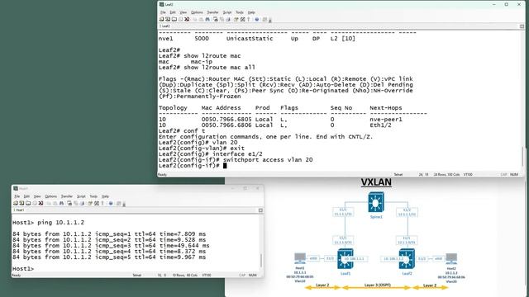Click Connect icon in Leaf2 window toolbar
The width and height of the screenshot is (529, 297).
coord(161,19)
